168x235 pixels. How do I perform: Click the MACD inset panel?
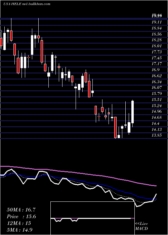pyautogui.click(x=92, y=218)
